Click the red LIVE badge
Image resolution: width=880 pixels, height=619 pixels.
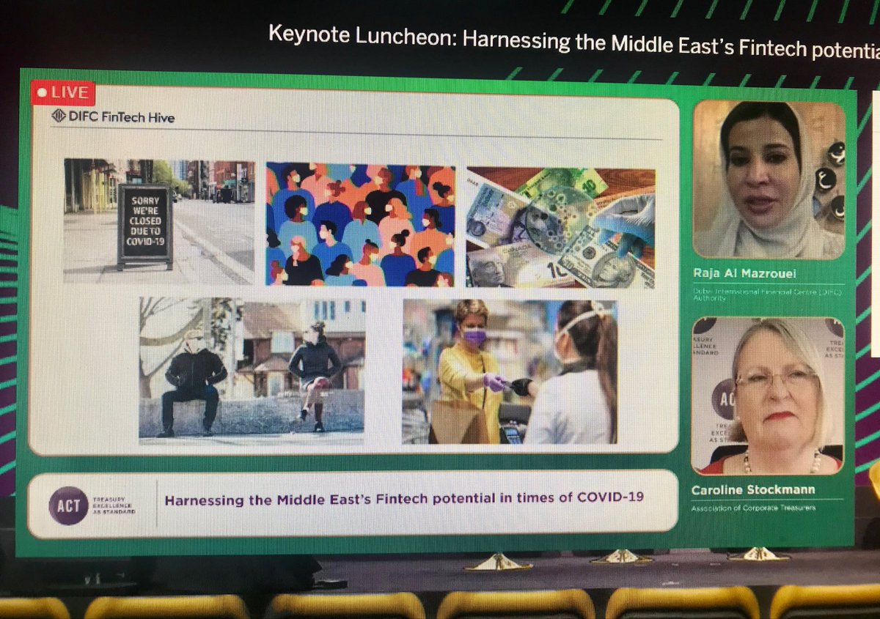tap(63, 92)
